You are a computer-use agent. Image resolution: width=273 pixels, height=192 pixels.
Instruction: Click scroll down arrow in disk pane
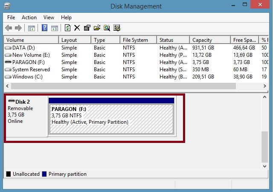pos(264,166)
